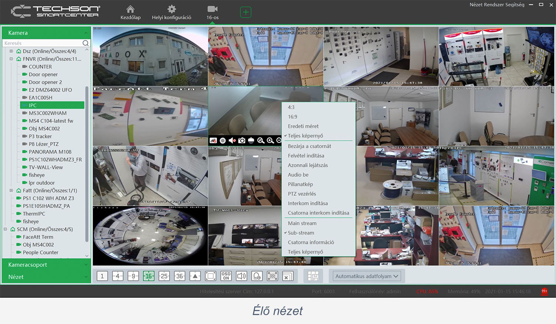
Task: Click the fullscreen icon in bottom toolbar
Action: click(211, 276)
